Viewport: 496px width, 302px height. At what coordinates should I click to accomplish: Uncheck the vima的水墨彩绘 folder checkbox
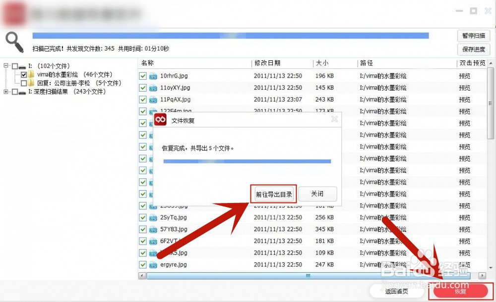pos(24,74)
